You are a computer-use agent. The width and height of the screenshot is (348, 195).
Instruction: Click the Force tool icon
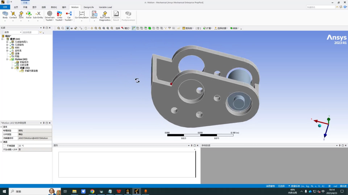(x=29, y=14)
